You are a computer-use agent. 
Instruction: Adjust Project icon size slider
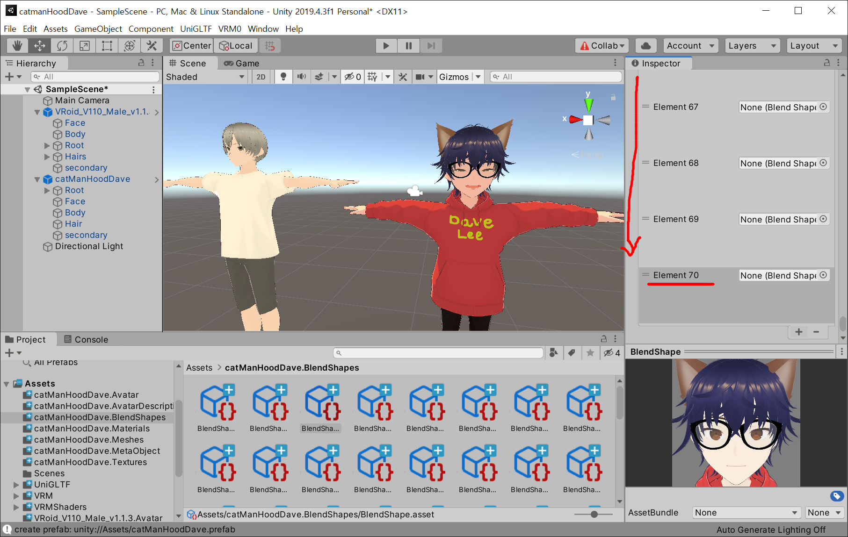[x=594, y=514]
